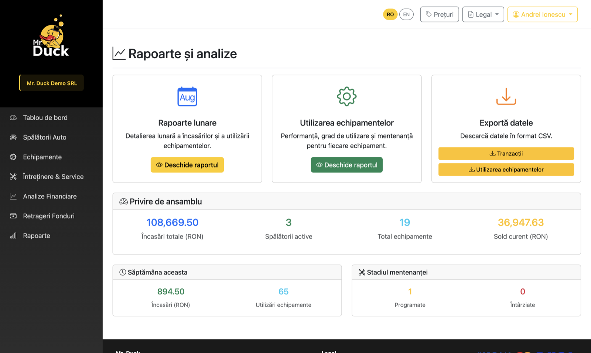Select Rapoarte in the sidebar

pyautogui.click(x=51, y=236)
